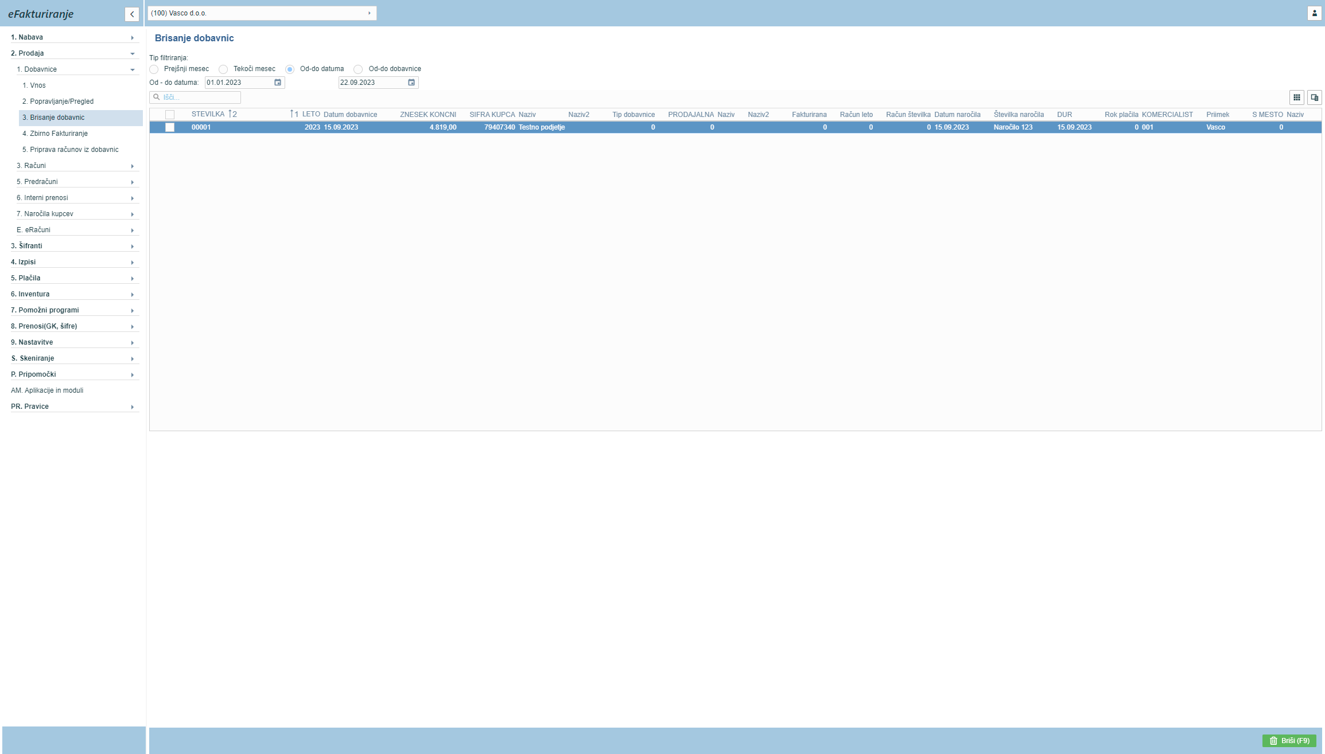
Task: Click the amount cell 4.819,00
Action: tap(443, 127)
